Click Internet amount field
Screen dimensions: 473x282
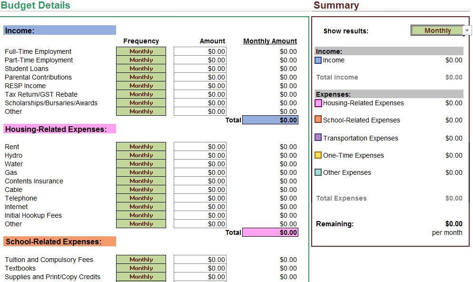(200, 207)
